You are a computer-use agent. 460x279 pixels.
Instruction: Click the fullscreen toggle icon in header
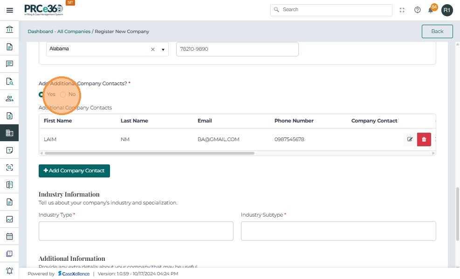402,10
